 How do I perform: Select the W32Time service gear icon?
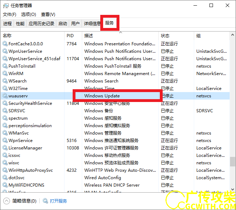[5, 88]
